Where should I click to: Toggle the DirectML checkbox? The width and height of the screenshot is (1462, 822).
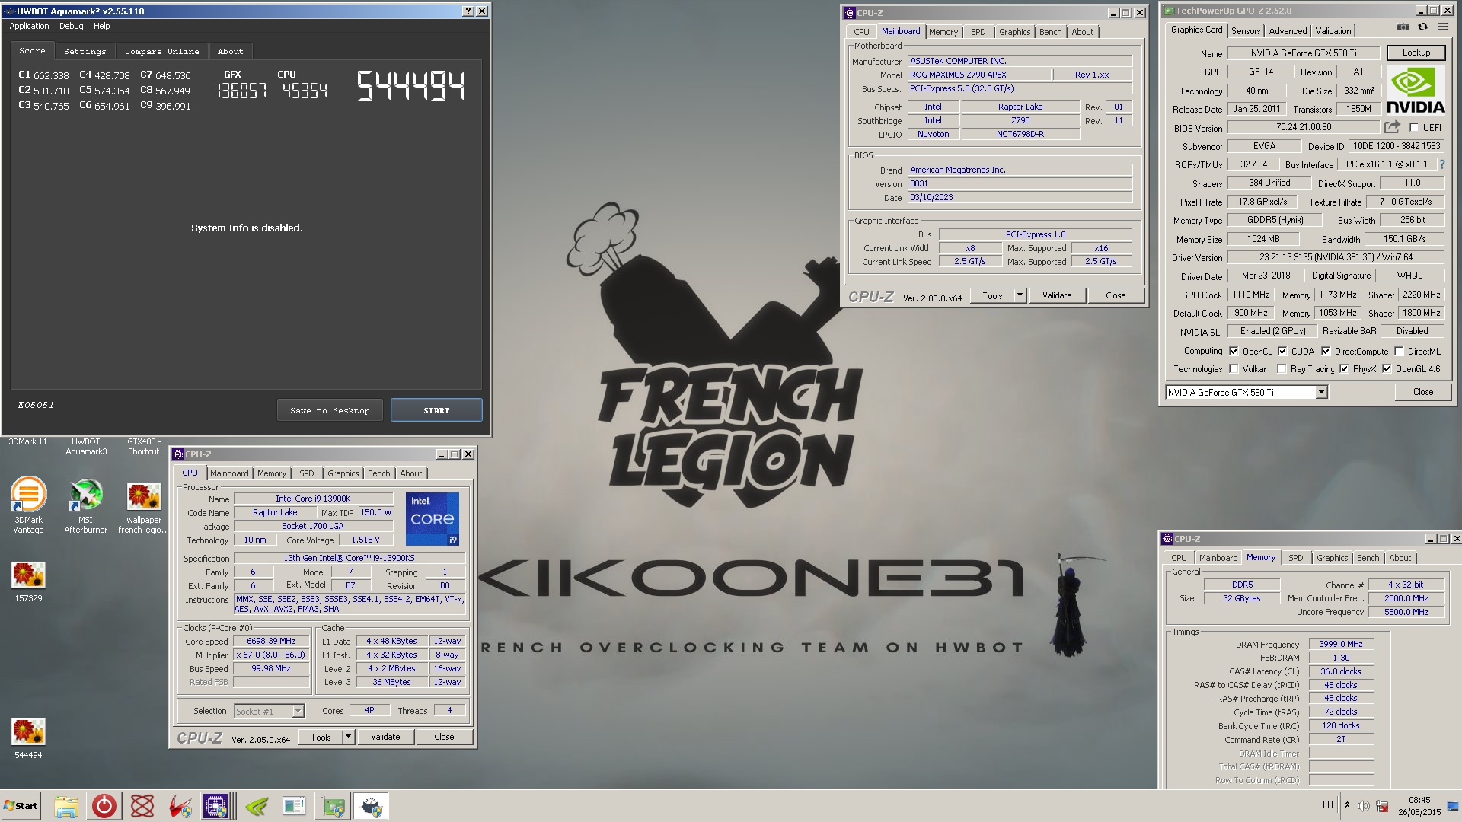[1399, 352]
